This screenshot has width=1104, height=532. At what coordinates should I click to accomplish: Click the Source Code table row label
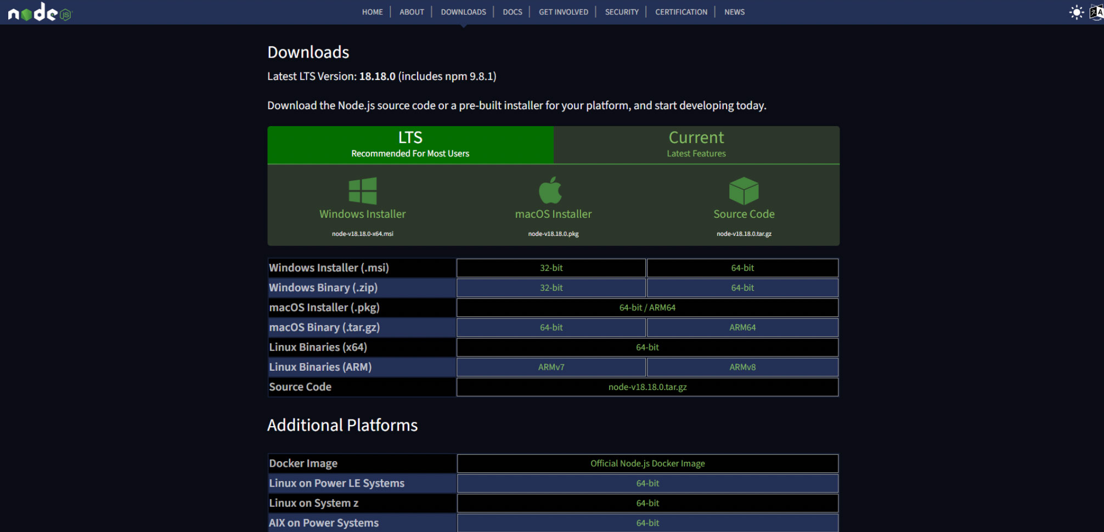click(300, 387)
